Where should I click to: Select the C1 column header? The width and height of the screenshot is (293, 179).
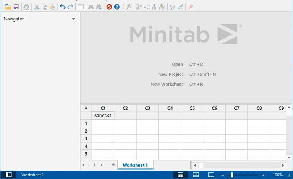(x=103, y=108)
